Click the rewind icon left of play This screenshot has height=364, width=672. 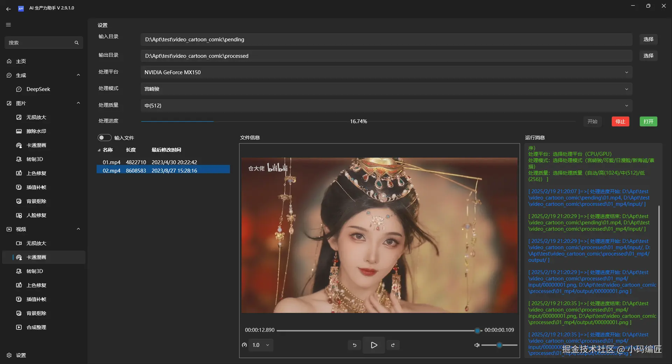point(355,345)
